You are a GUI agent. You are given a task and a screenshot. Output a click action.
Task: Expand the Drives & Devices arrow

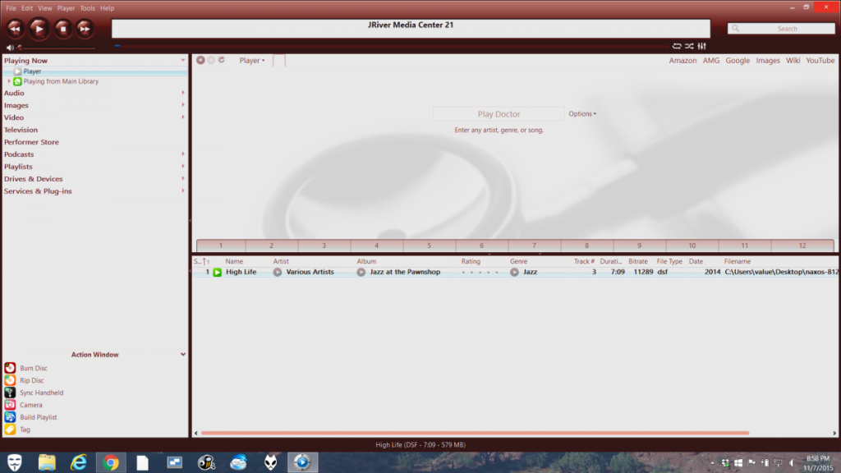[183, 178]
